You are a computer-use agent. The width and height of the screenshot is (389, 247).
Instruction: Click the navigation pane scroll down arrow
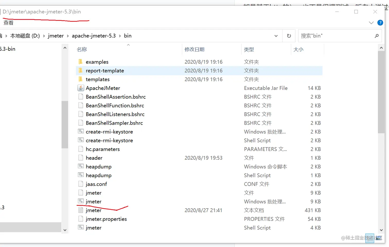(x=65, y=230)
